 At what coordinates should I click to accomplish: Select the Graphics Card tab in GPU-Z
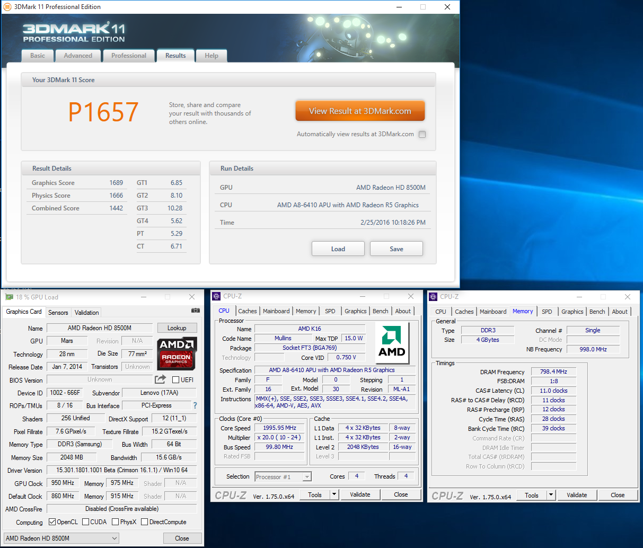(x=24, y=312)
